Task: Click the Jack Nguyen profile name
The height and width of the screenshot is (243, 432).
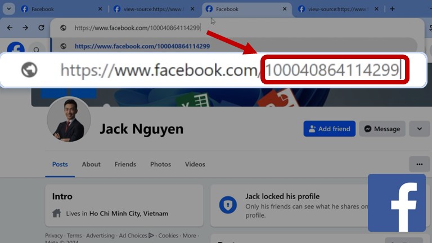Action: (141, 129)
